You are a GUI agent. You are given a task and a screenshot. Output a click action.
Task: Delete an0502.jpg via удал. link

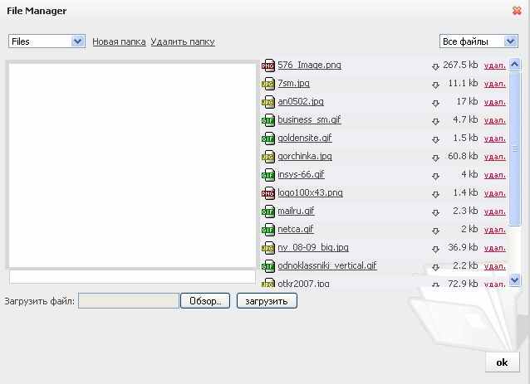[495, 102]
